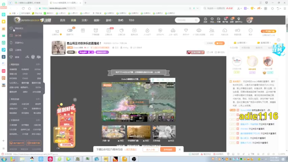288x162 pixels.
Task: Click the 进入小组 button
Action: pos(150,149)
